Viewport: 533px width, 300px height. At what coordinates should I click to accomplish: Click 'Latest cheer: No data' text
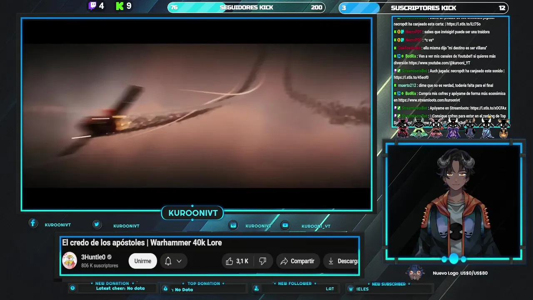tap(120, 288)
